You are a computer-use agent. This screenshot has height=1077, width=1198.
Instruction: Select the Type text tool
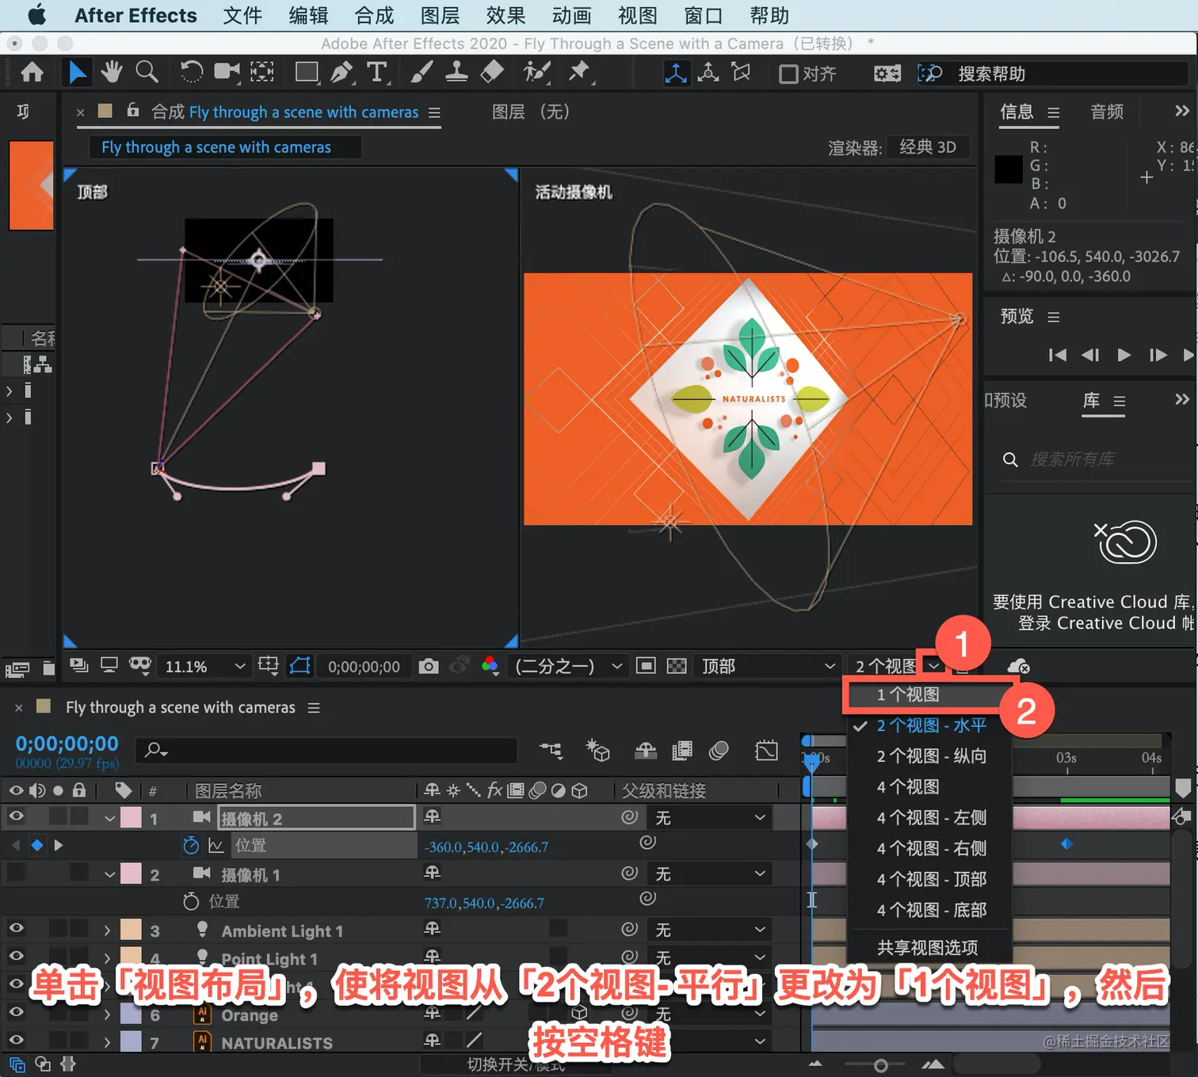[378, 73]
